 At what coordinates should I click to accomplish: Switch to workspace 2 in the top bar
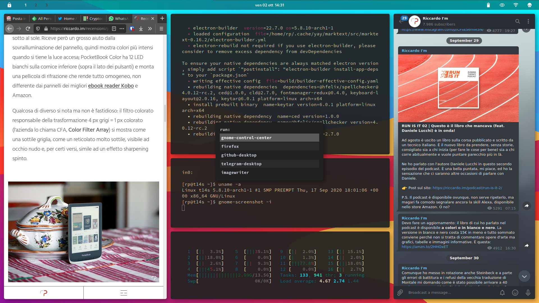pyautogui.click(x=36, y=5)
